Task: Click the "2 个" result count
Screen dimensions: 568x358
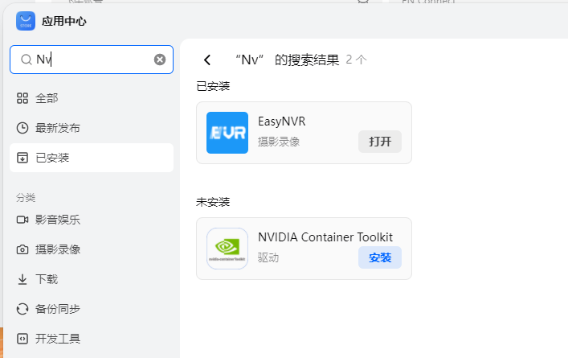Action: [x=356, y=60]
